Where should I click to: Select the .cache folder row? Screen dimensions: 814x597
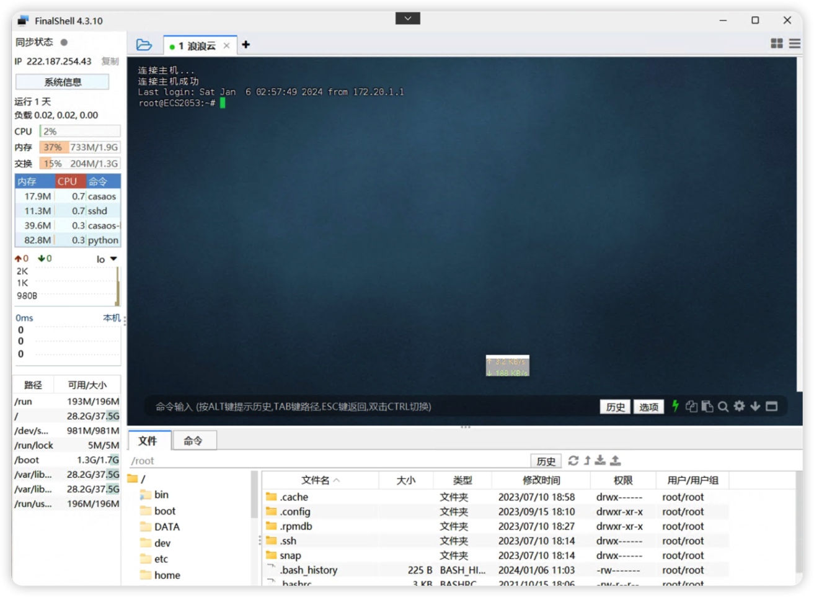coord(496,496)
